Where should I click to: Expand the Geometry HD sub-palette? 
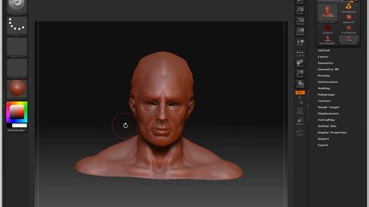click(x=328, y=69)
